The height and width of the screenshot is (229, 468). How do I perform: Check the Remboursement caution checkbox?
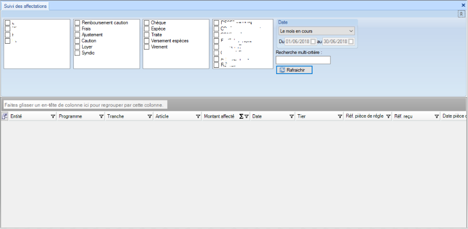pyautogui.click(x=77, y=23)
